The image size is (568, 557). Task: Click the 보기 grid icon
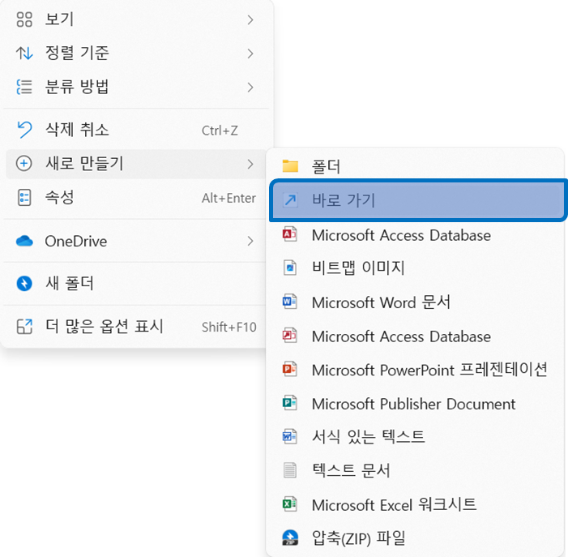[x=24, y=19]
